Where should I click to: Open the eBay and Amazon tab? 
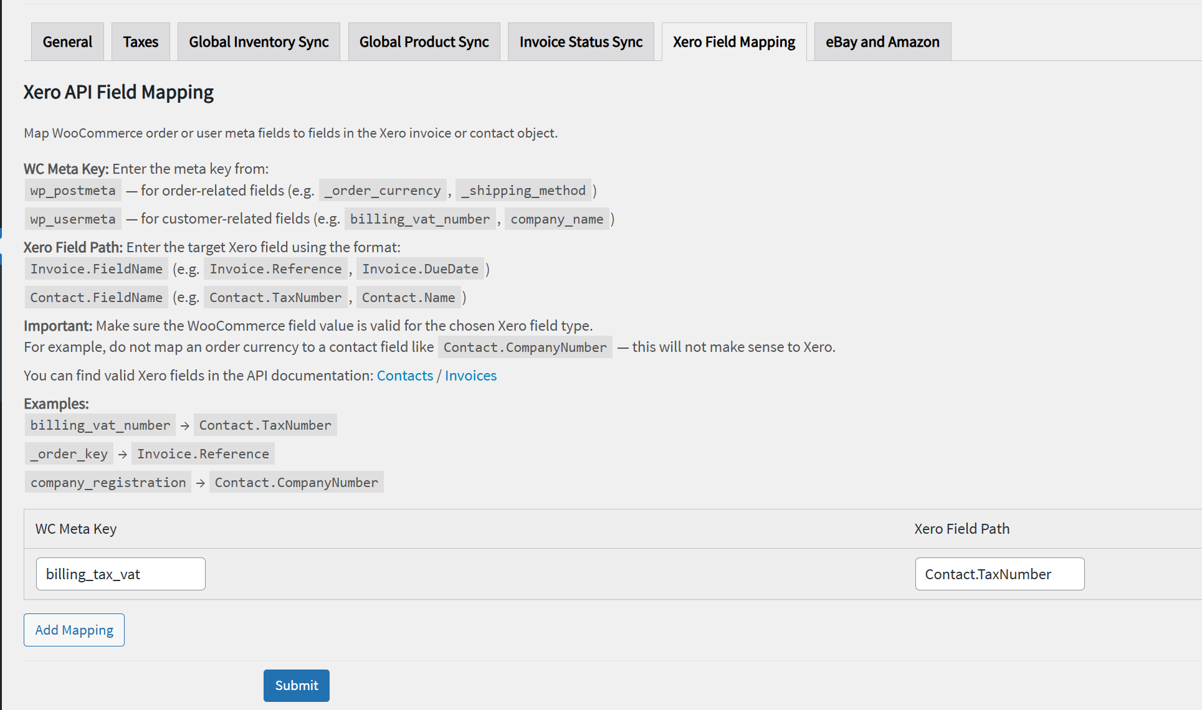882,42
